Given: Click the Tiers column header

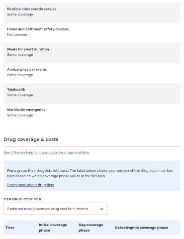Looking at the screenshot, I should (20, 228).
